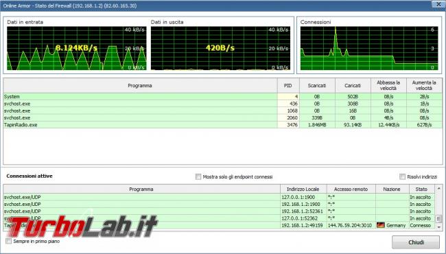Click Aumenta la velocità column header
446x254 pixels.
(x=424, y=86)
